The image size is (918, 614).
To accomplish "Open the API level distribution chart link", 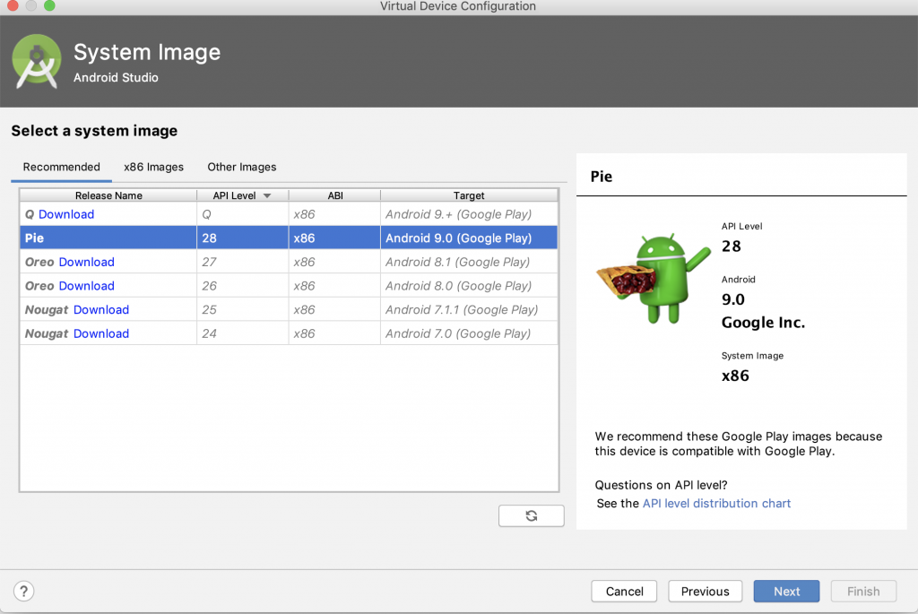I will [716, 504].
